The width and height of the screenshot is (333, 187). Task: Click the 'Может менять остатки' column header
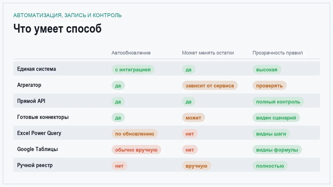208,53
